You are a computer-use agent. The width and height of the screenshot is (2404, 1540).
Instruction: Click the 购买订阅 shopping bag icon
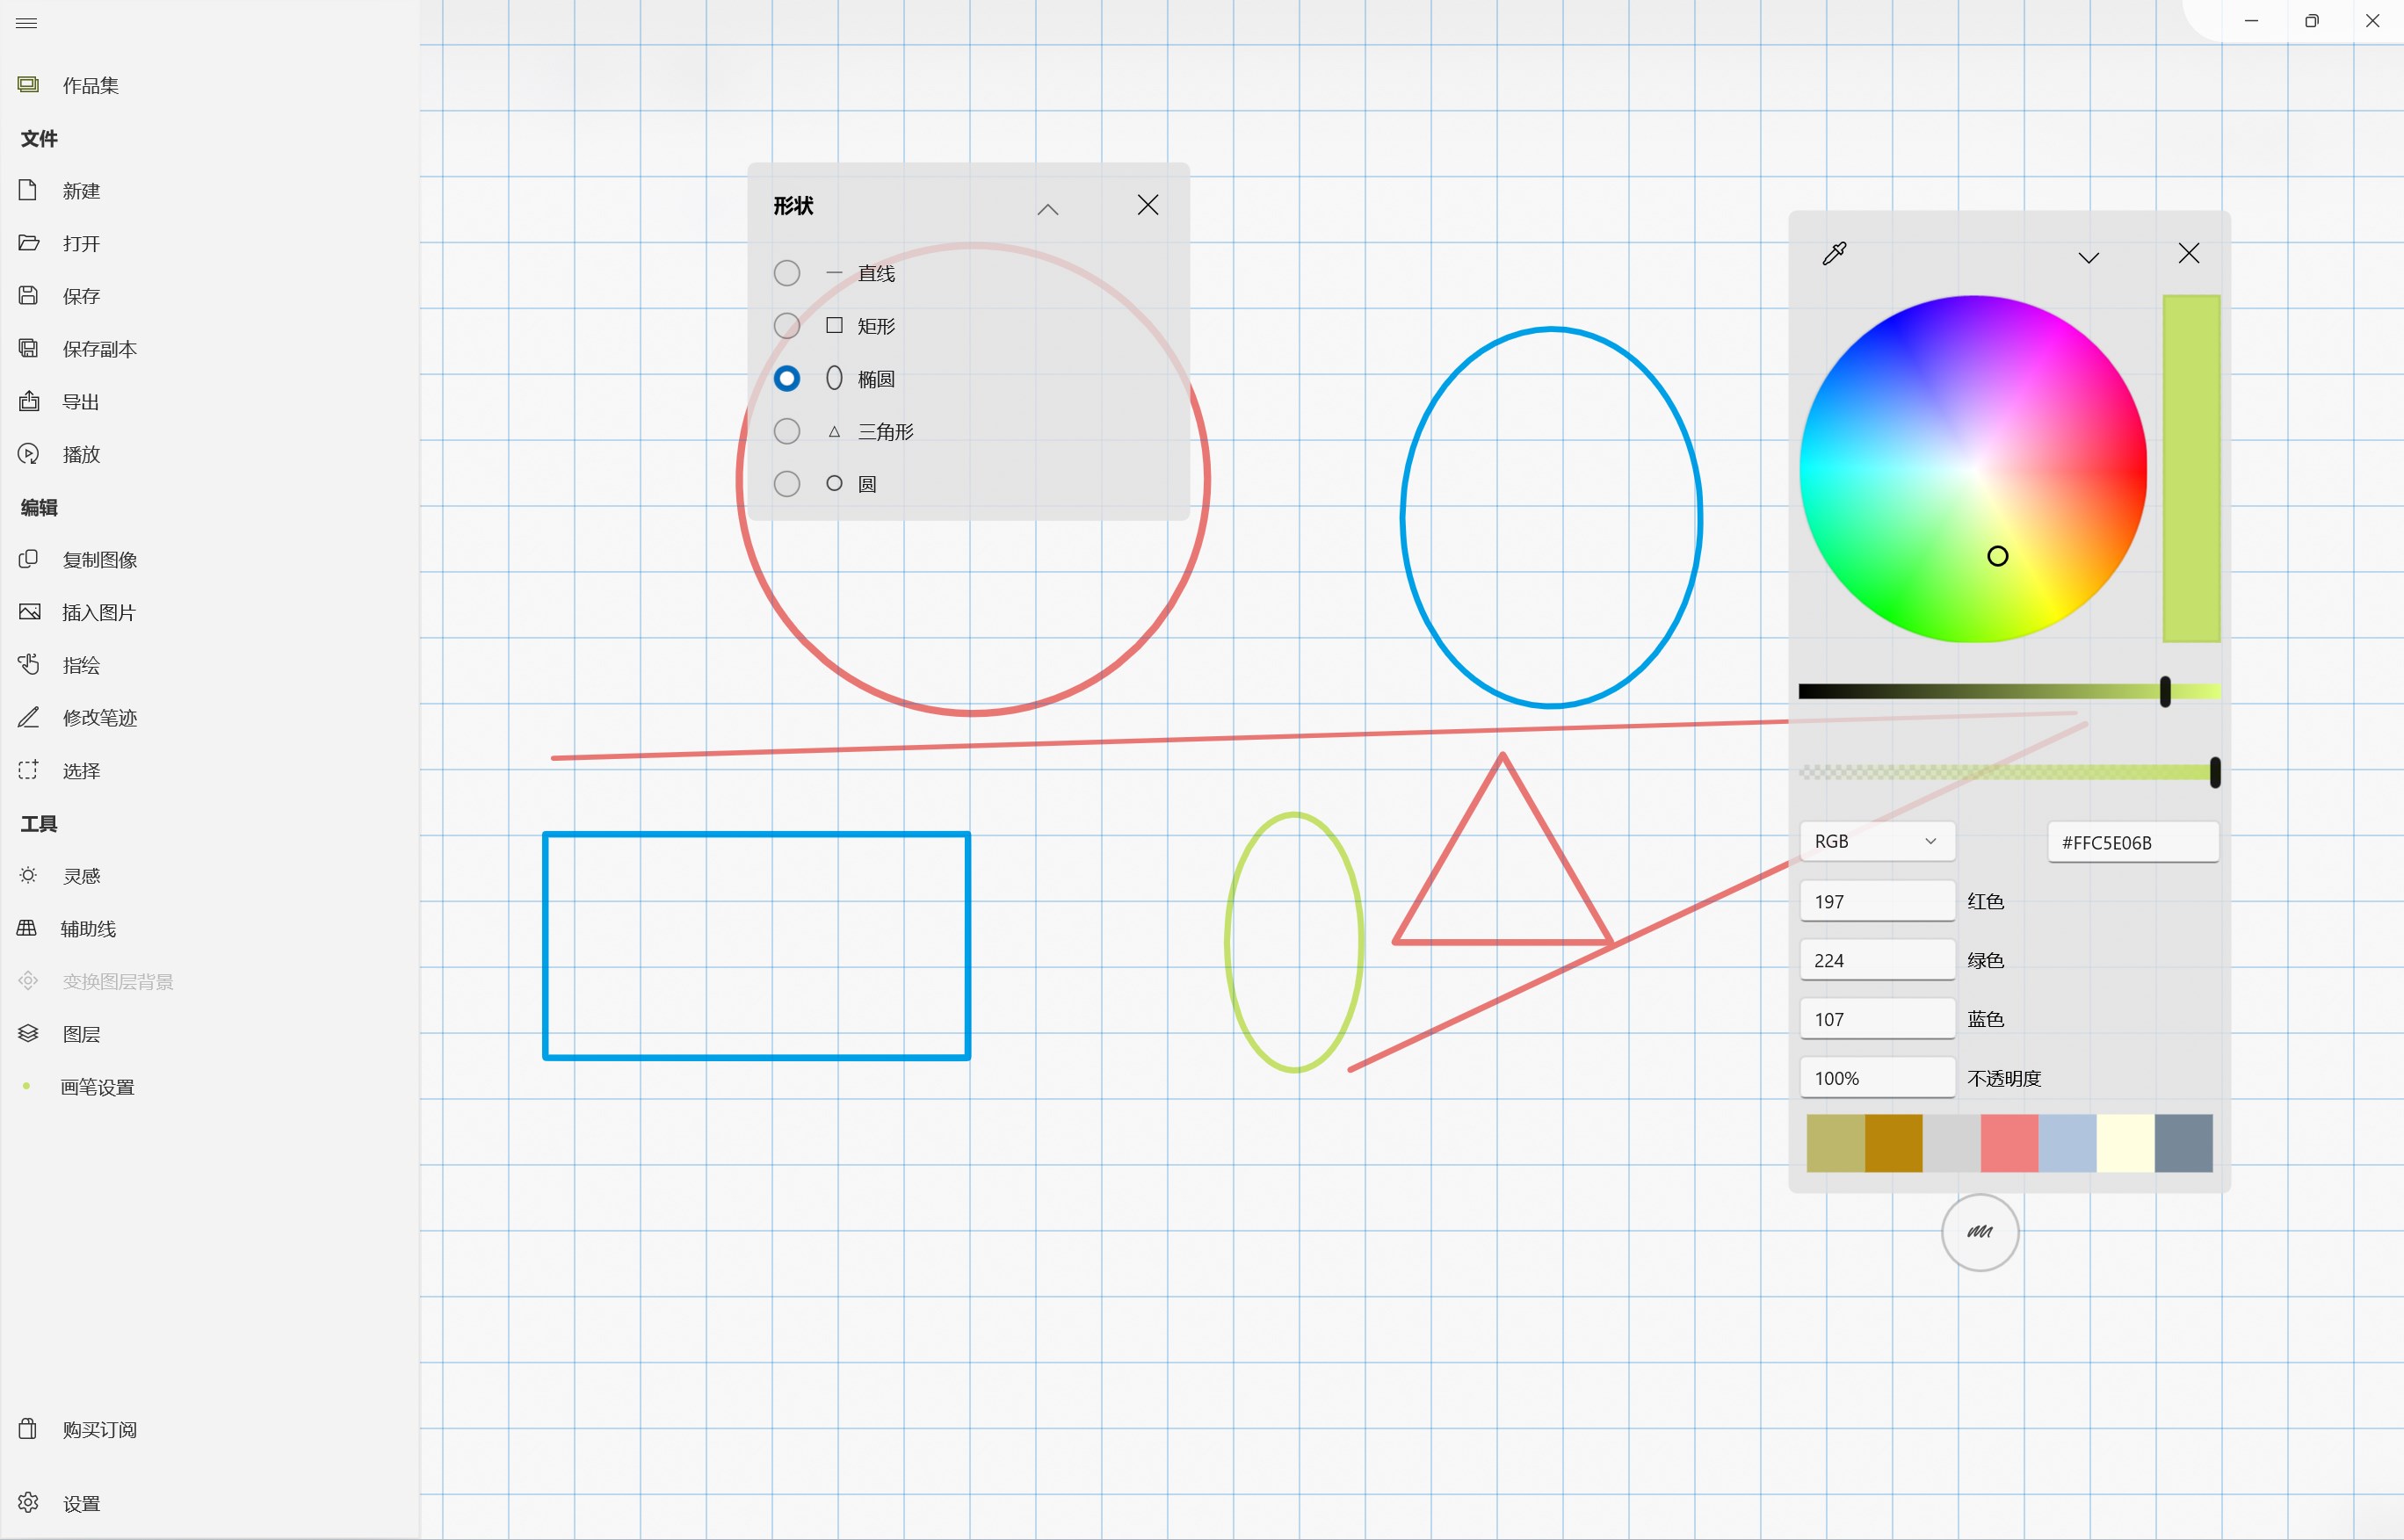click(x=28, y=1429)
